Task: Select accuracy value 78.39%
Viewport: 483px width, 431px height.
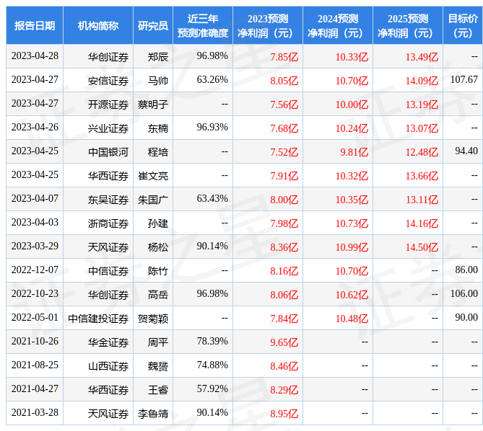Action: [x=212, y=341]
